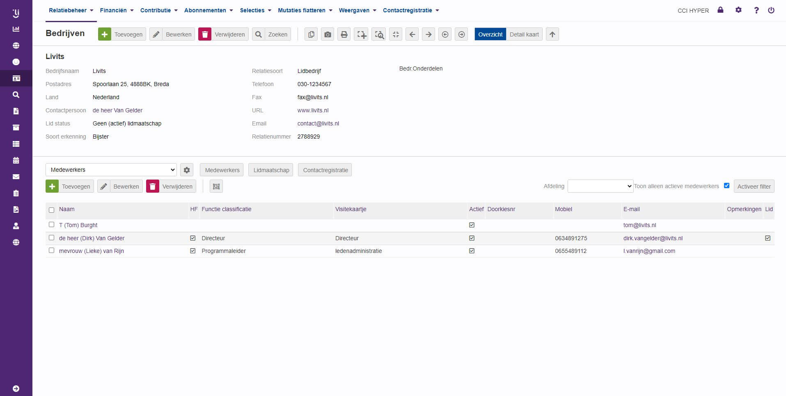The height and width of the screenshot is (396, 786).
Task: Click the employee Toevoegen button
Action: pyautogui.click(x=70, y=187)
